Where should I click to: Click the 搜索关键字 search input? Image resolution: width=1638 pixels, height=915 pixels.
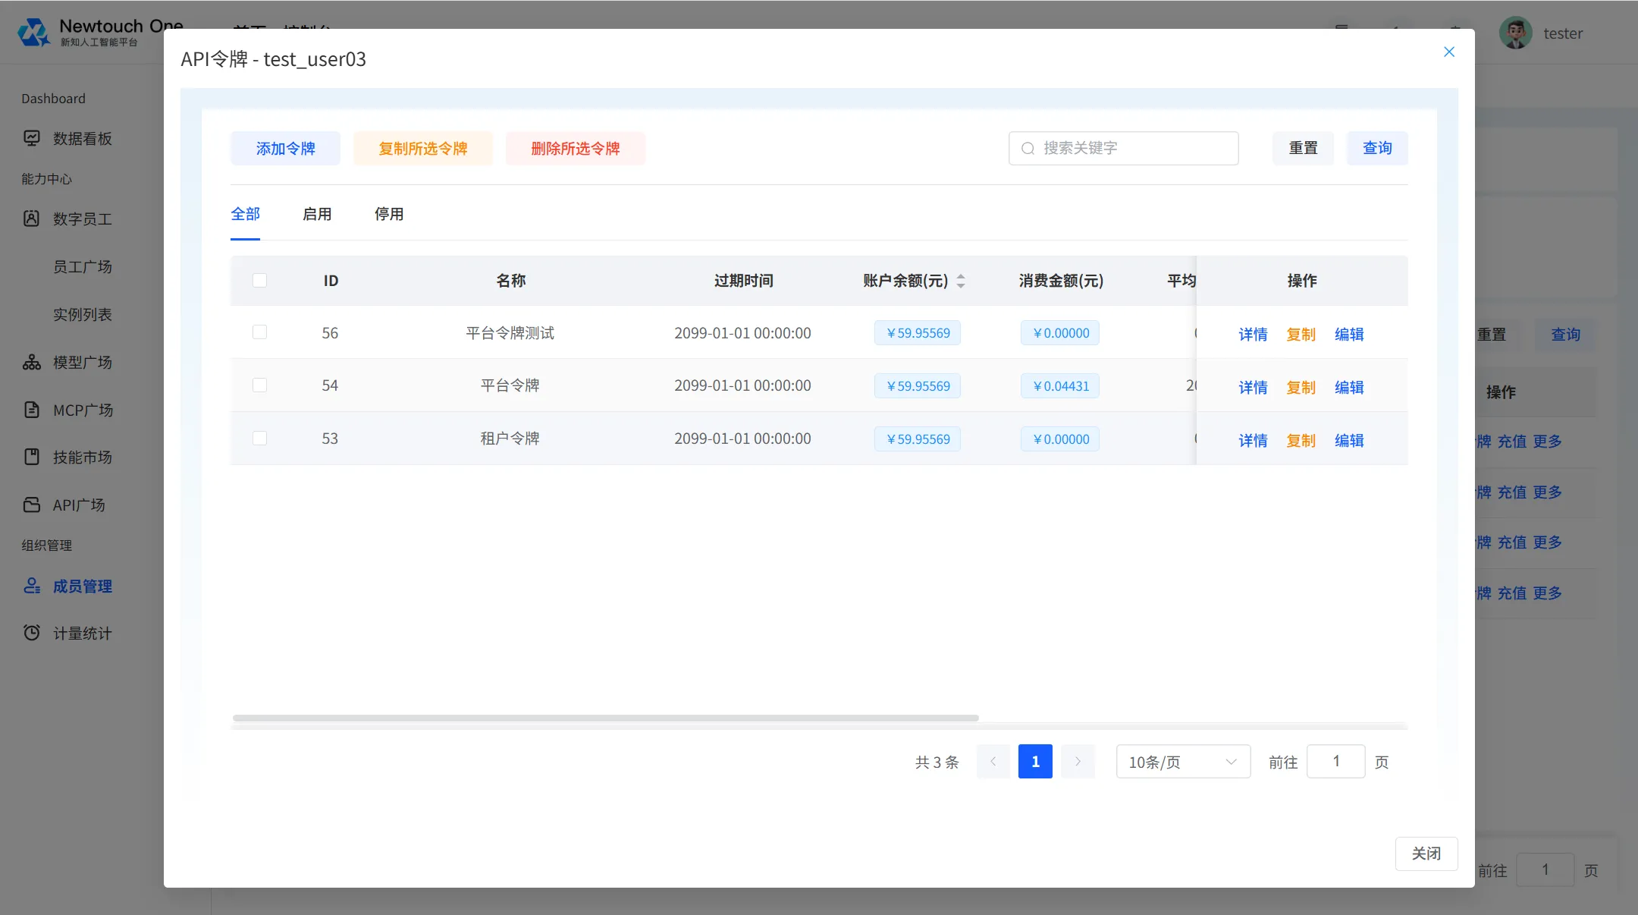[1124, 148]
